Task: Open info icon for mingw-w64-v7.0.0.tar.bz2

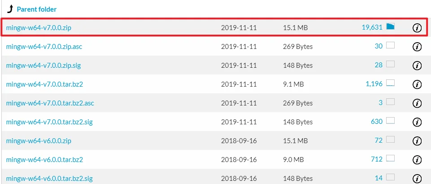Action: [x=417, y=84]
